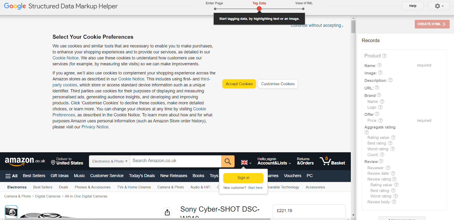Image resolution: width=454 pixels, height=220 pixels.
Task: Click the share icon beside product image
Action: [x=167, y=212]
